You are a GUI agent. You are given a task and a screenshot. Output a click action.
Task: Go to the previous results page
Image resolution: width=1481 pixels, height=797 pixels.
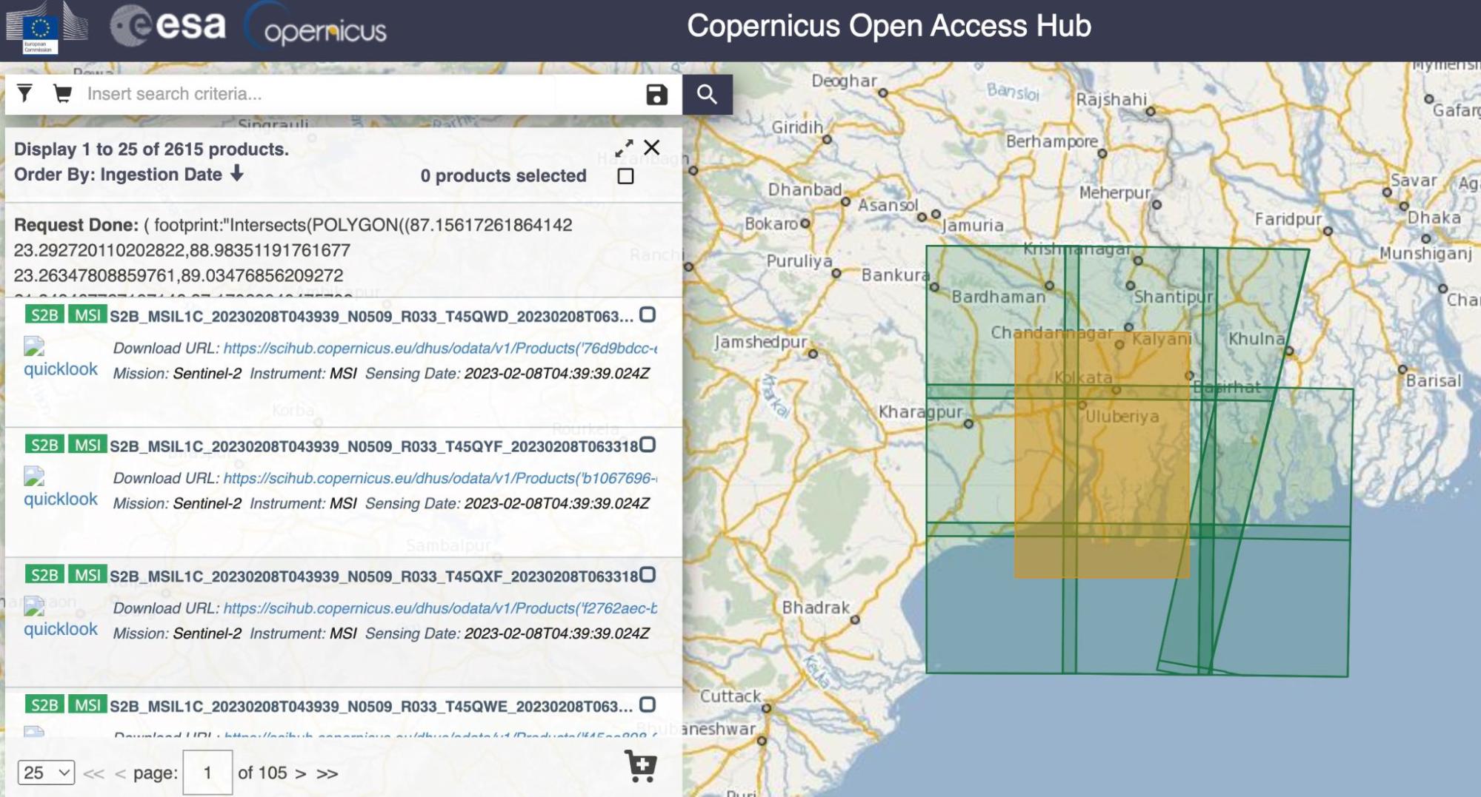[120, 774]
